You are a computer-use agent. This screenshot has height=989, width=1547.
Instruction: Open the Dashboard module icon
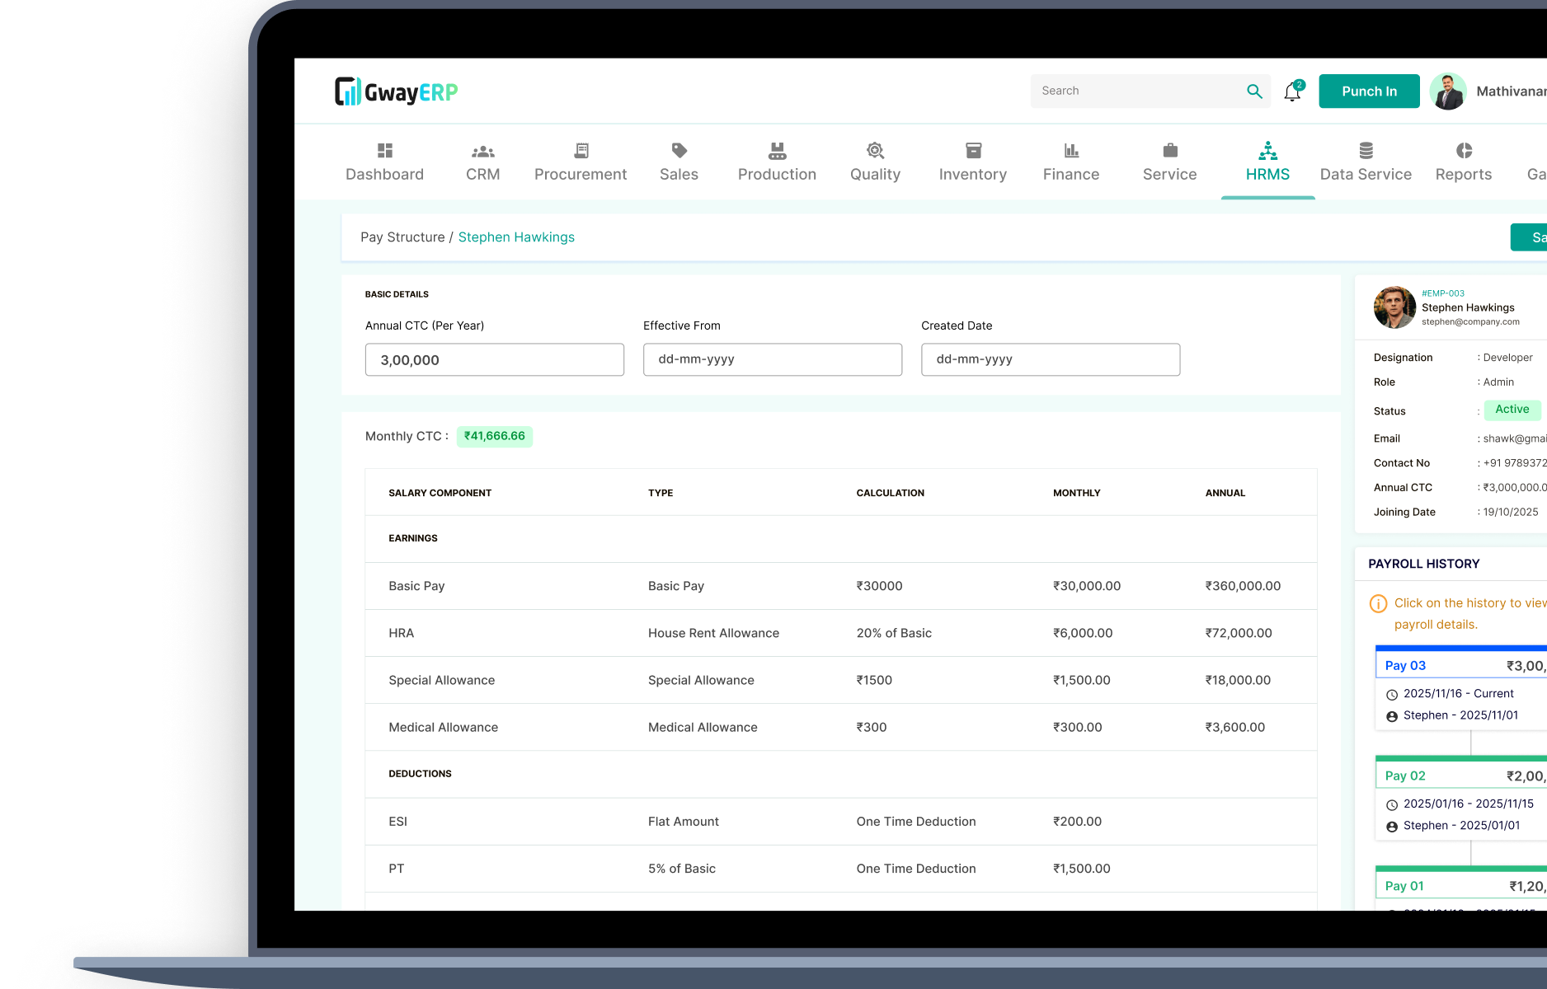coord(384,150)
